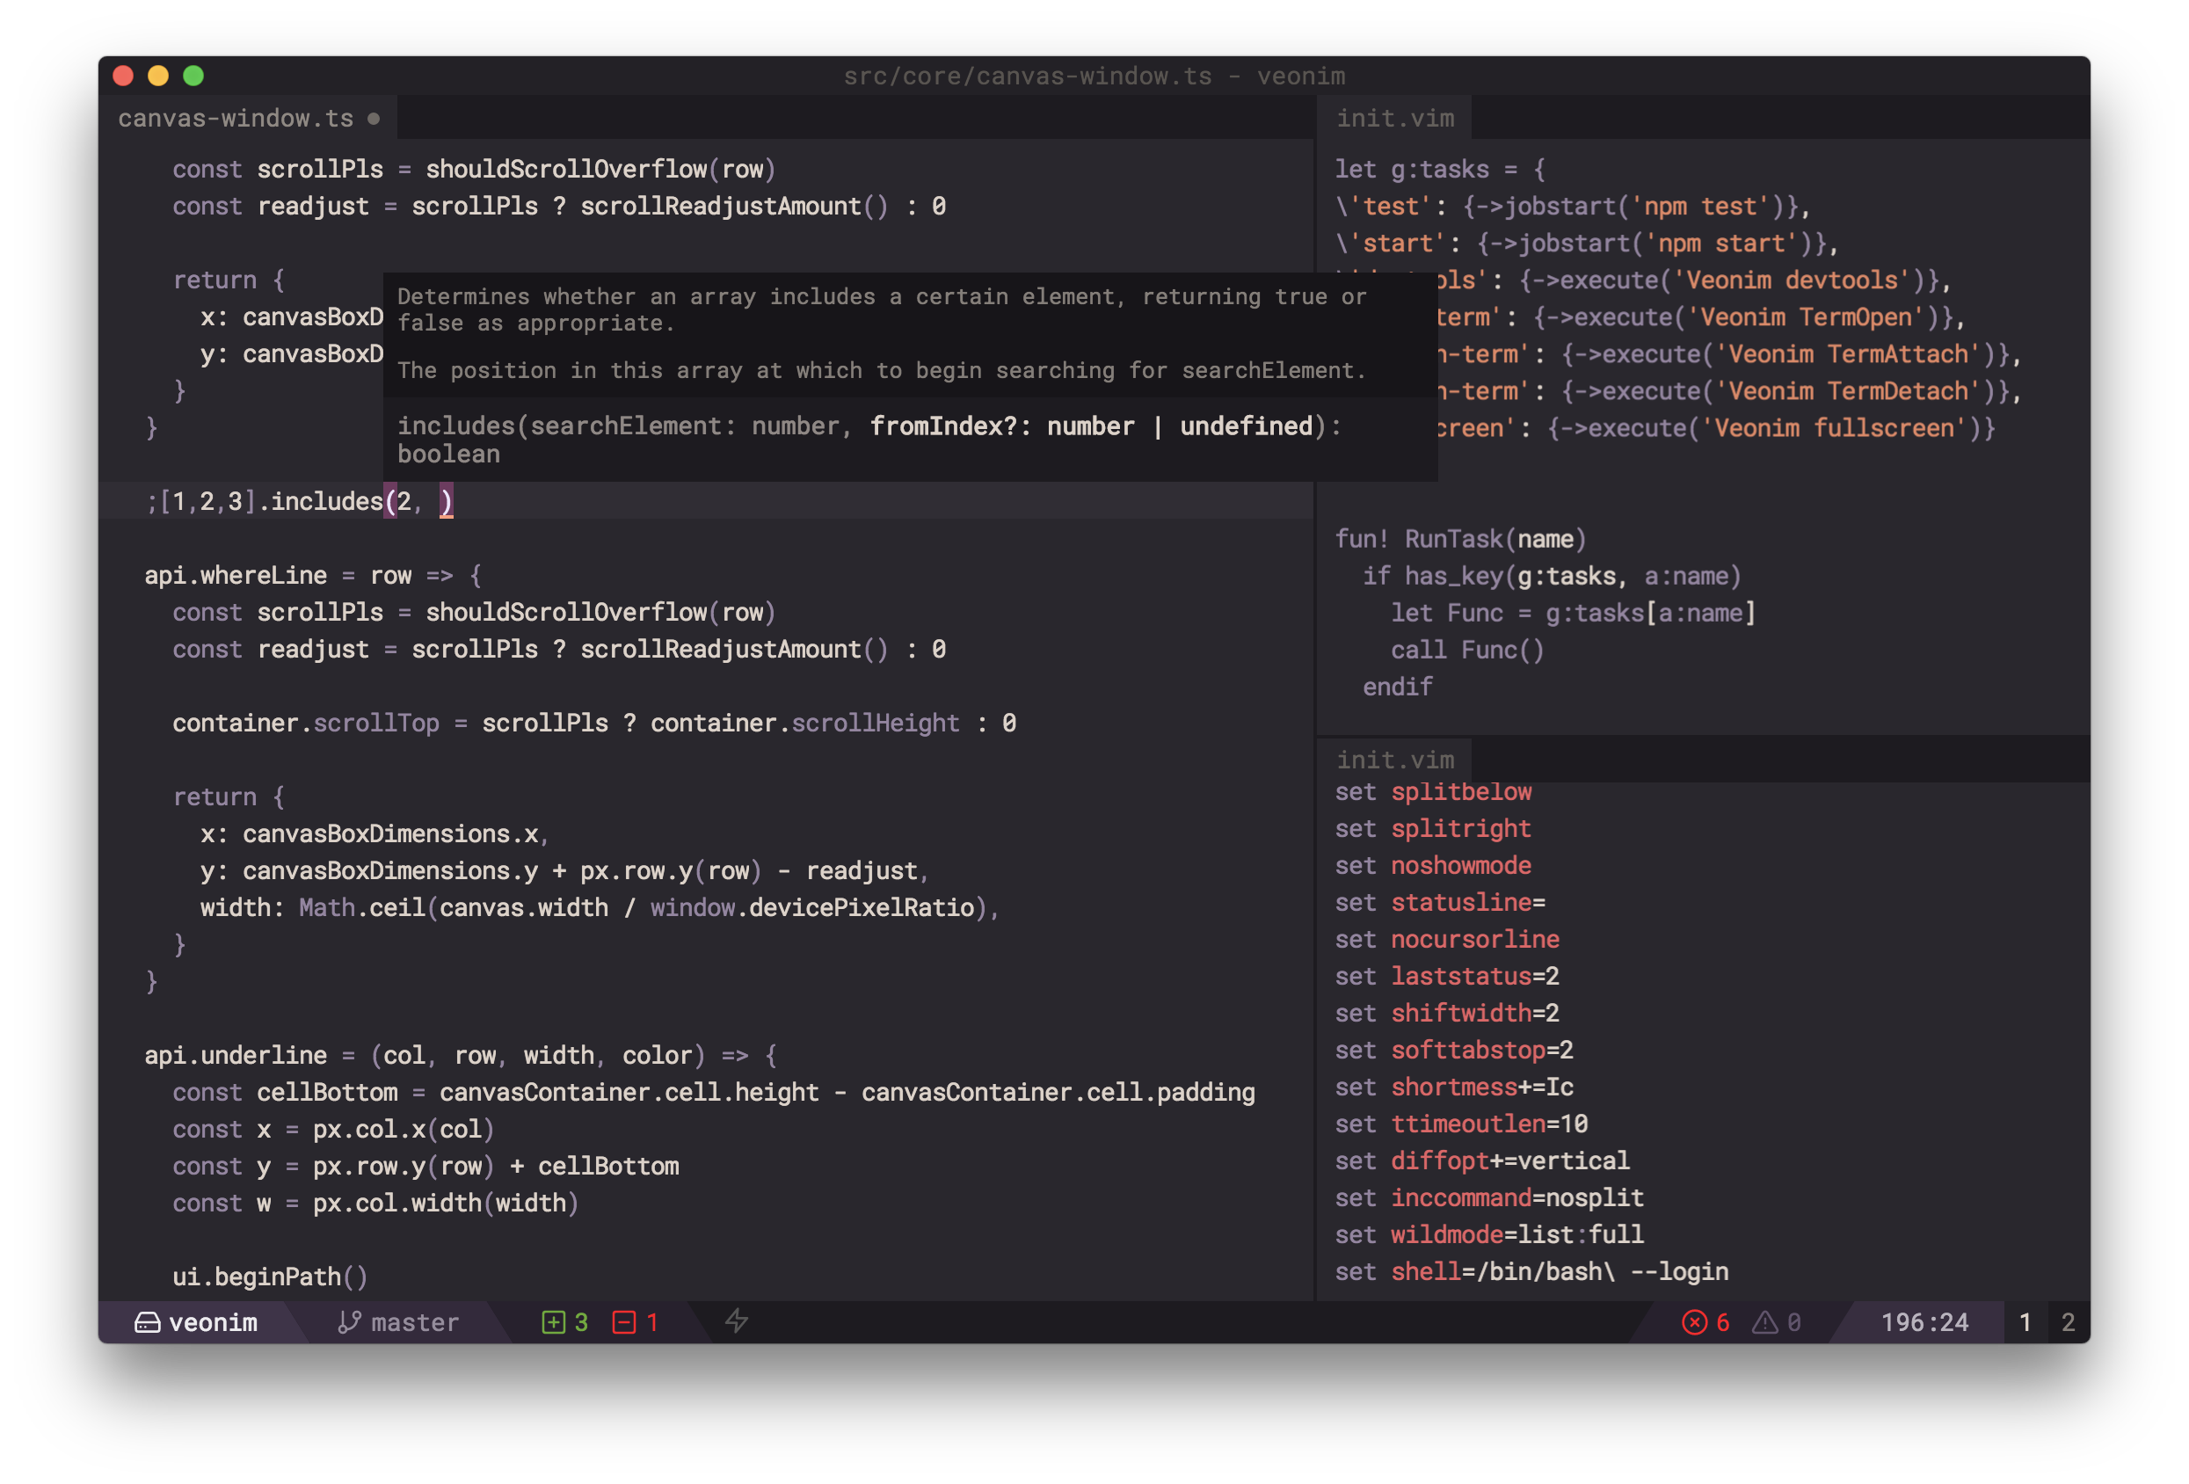Click the master branch name label
Screen dimensions: 2189x1484
pos(414,1322)
